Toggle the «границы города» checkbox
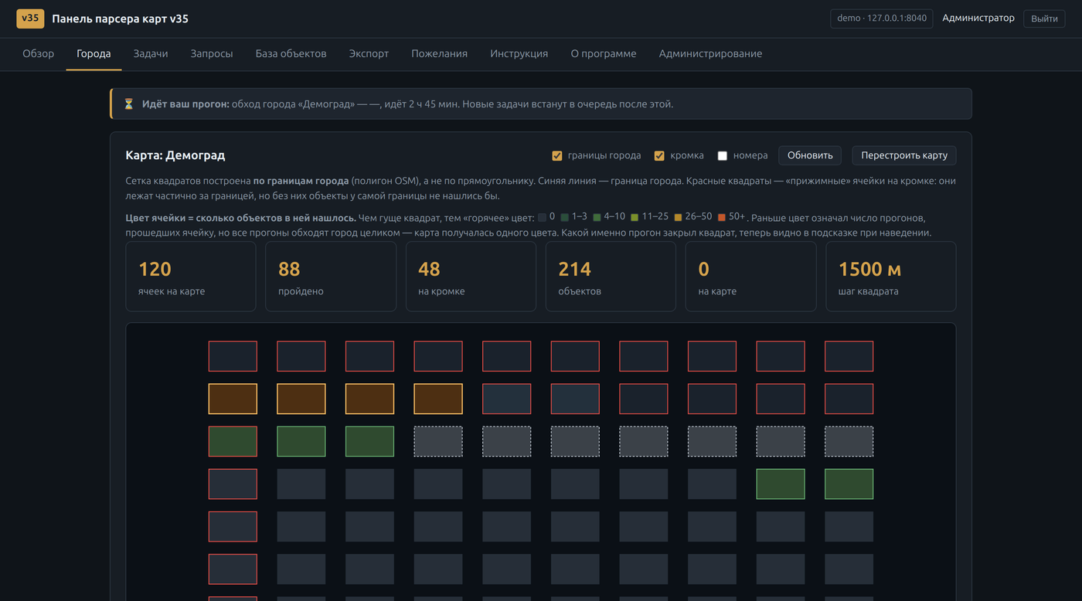Viewport: 1082px width, 601px height. (557, 155)
